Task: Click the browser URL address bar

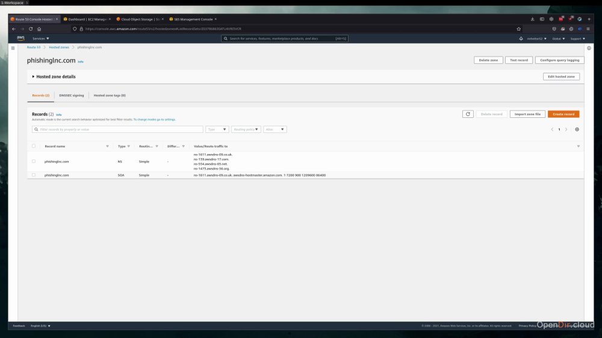Action: [296, 29]
